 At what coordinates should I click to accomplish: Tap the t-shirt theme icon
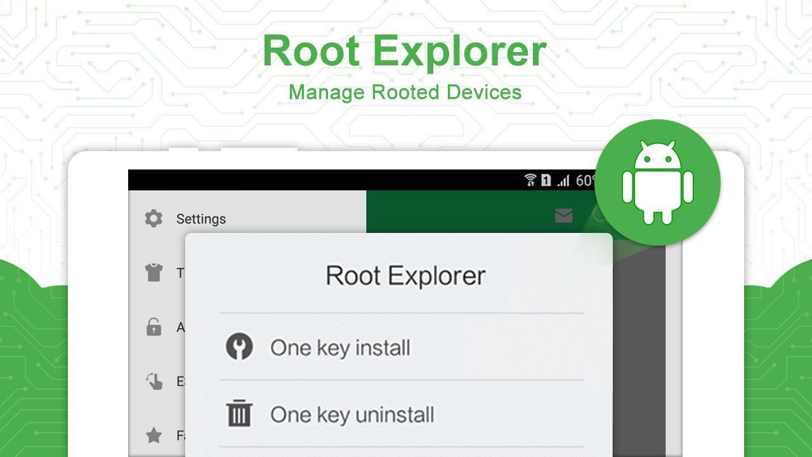[154, 273]
